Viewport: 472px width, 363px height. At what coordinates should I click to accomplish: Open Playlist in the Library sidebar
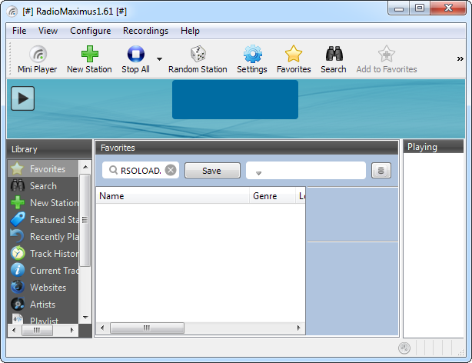click(x=43, y=318)
